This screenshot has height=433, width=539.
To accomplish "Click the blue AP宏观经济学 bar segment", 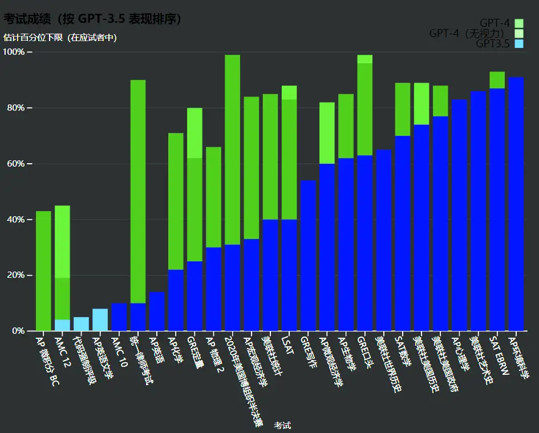I will pos(252,285).
